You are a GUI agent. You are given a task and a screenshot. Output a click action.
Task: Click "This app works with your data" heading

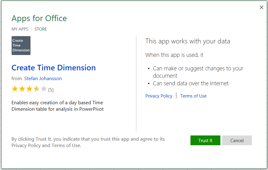tap(187, 41)
